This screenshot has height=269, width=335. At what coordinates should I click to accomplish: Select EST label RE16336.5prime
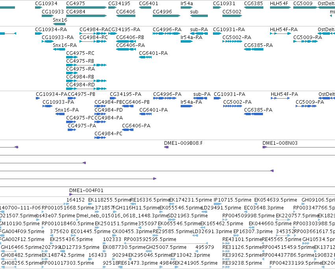coord(150,200)
